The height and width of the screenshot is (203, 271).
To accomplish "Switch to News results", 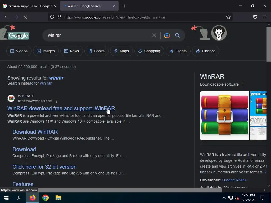I will [71, 51].
